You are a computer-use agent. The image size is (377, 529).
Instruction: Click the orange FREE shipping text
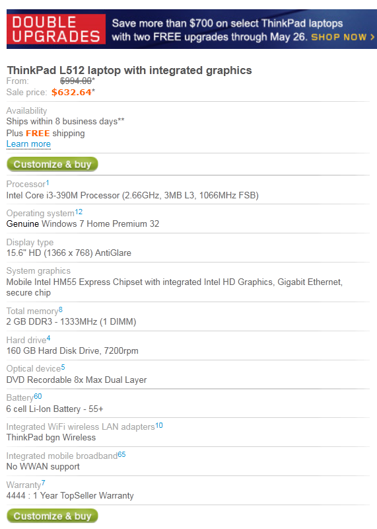(x=38, y=134)
